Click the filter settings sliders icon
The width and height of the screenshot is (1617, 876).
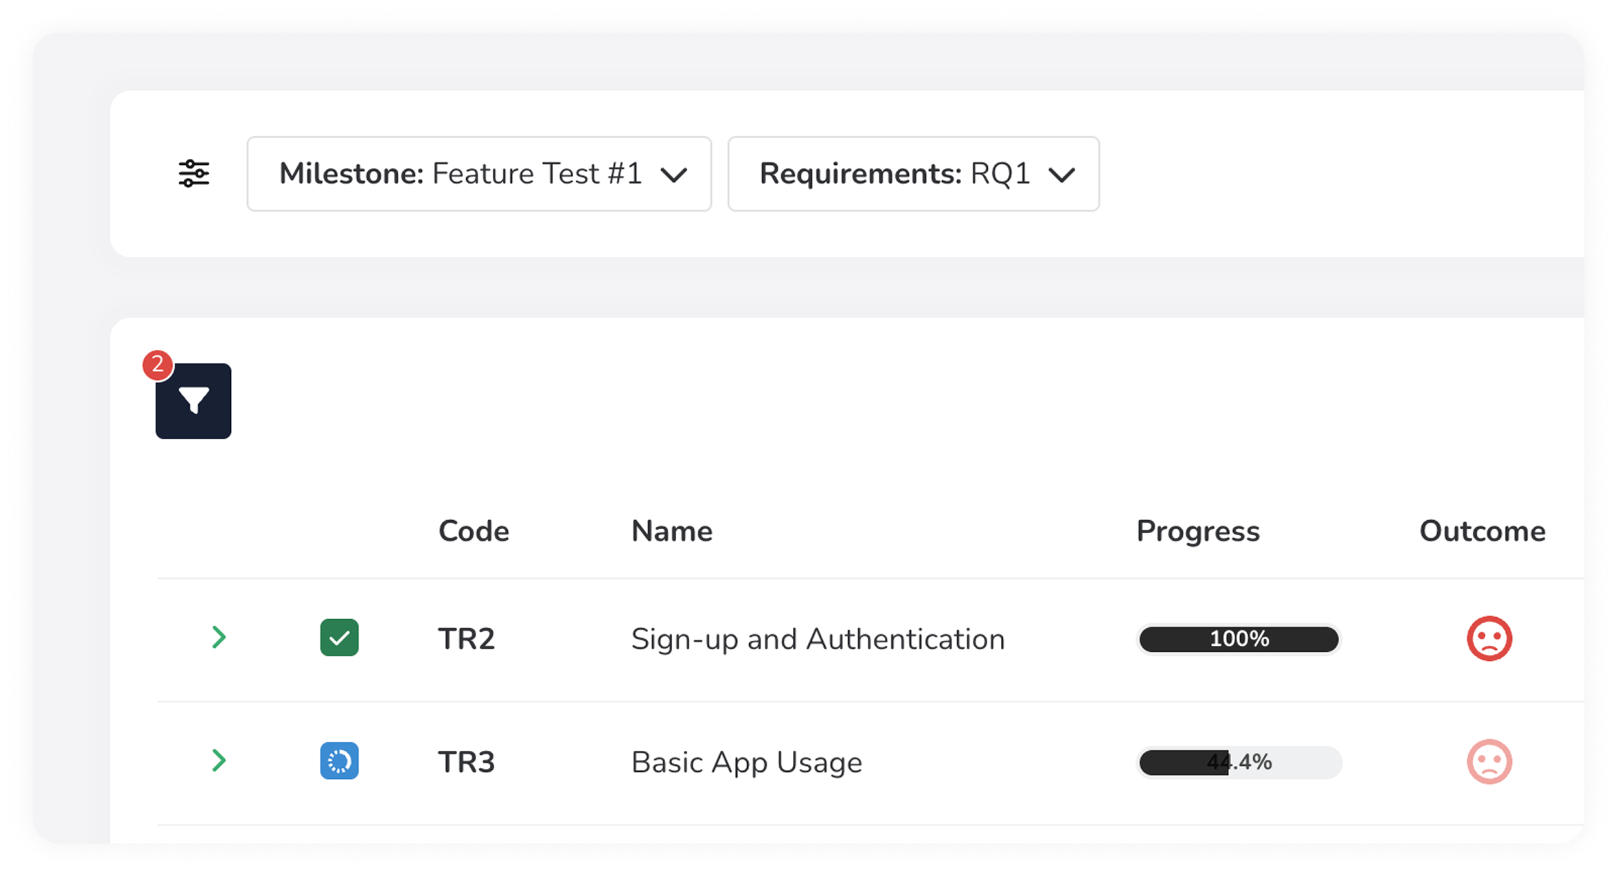pos(194,173)
